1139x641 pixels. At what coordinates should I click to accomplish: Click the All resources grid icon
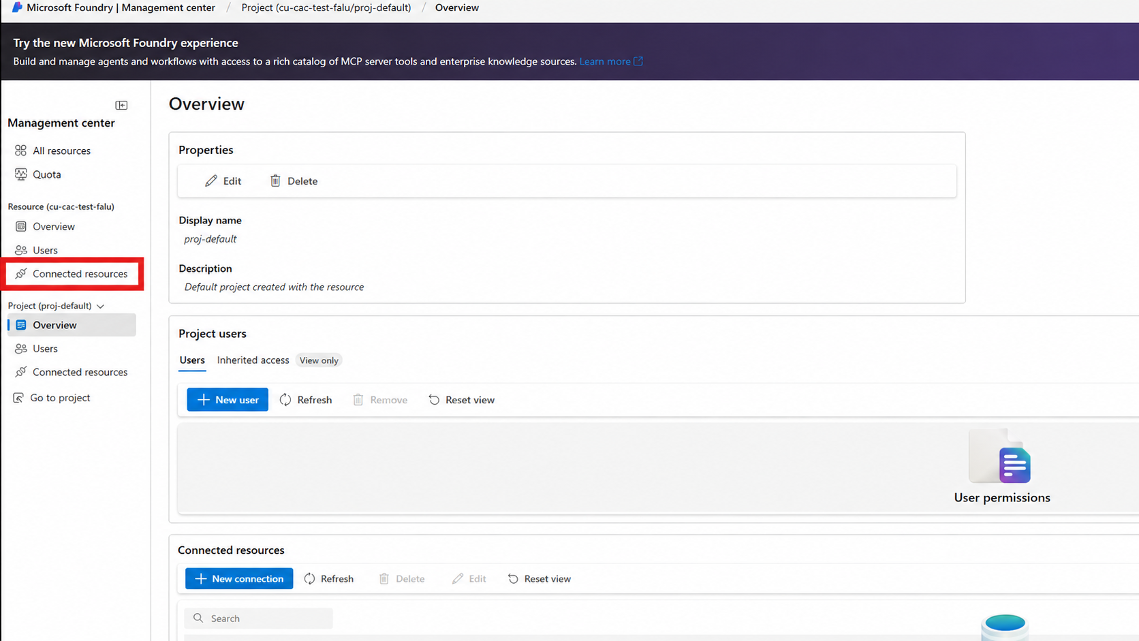point(21,151)
